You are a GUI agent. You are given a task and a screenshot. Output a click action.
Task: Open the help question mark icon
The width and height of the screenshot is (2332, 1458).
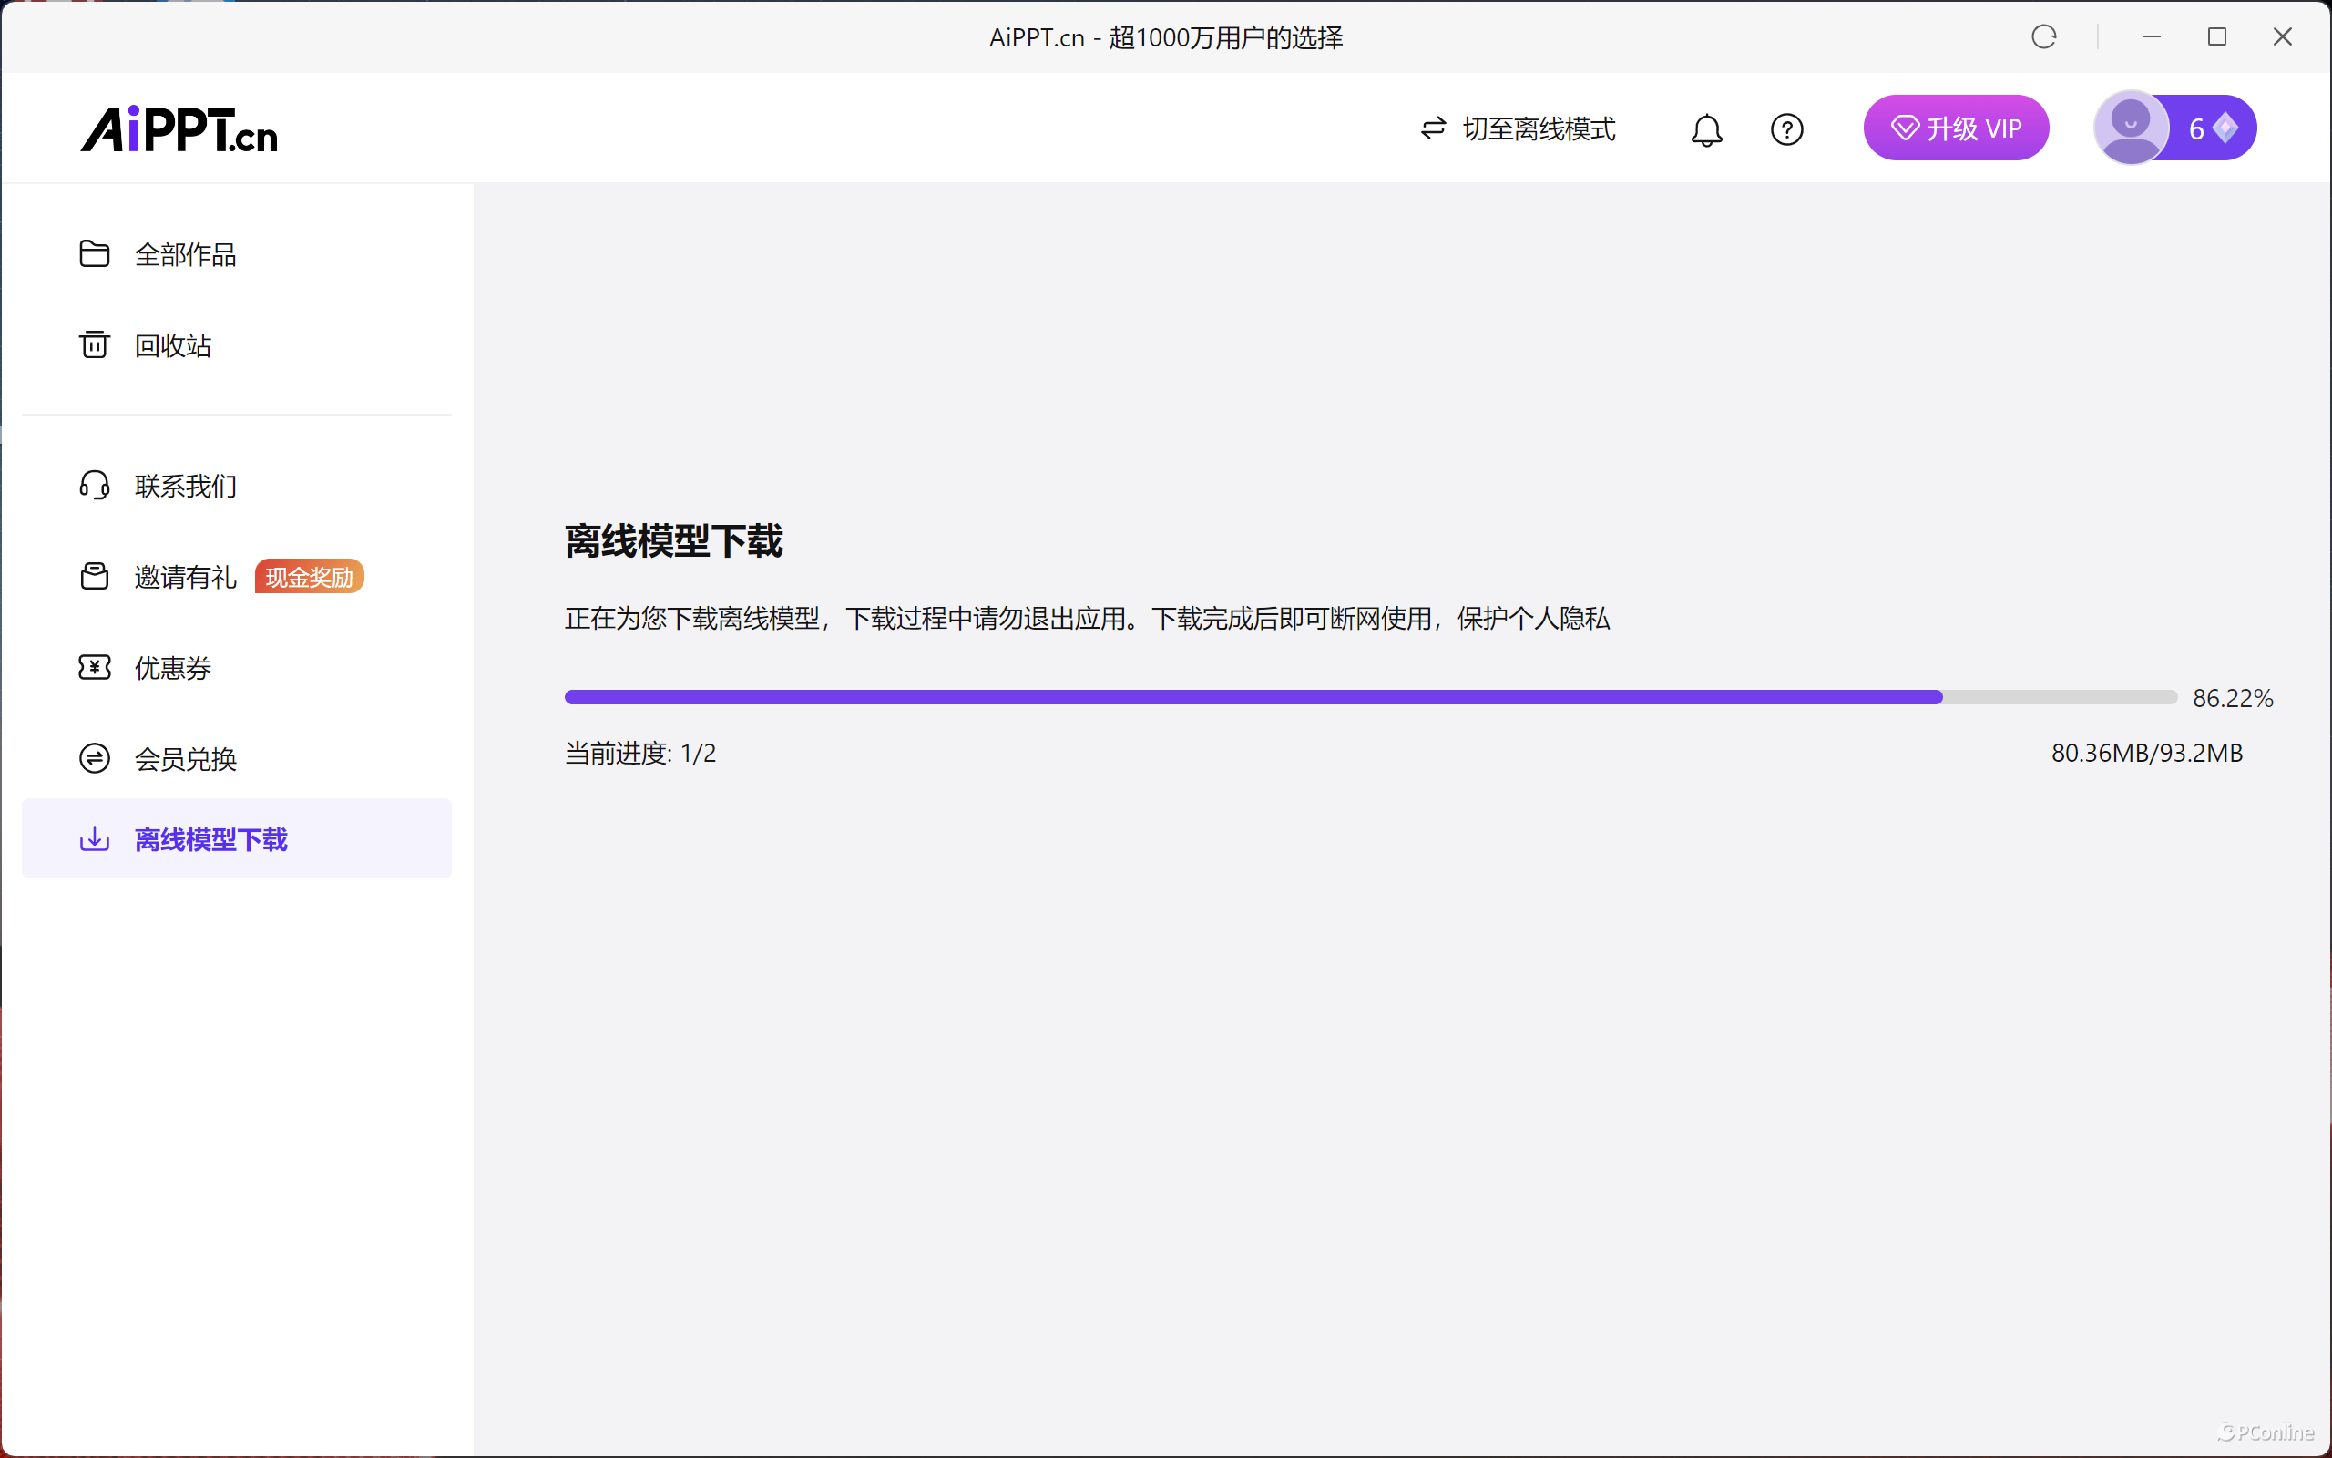pos(1786,129)
